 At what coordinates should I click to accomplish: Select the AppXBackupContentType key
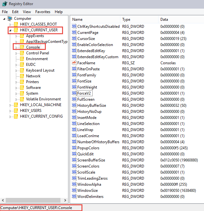[46, 42]
